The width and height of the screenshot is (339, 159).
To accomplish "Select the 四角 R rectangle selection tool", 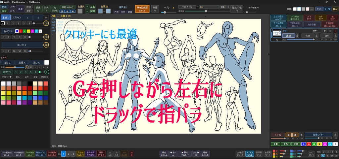I will click(46, 9).
